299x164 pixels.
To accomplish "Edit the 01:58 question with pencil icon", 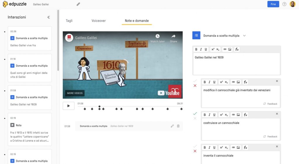I will tap(172, 126).
